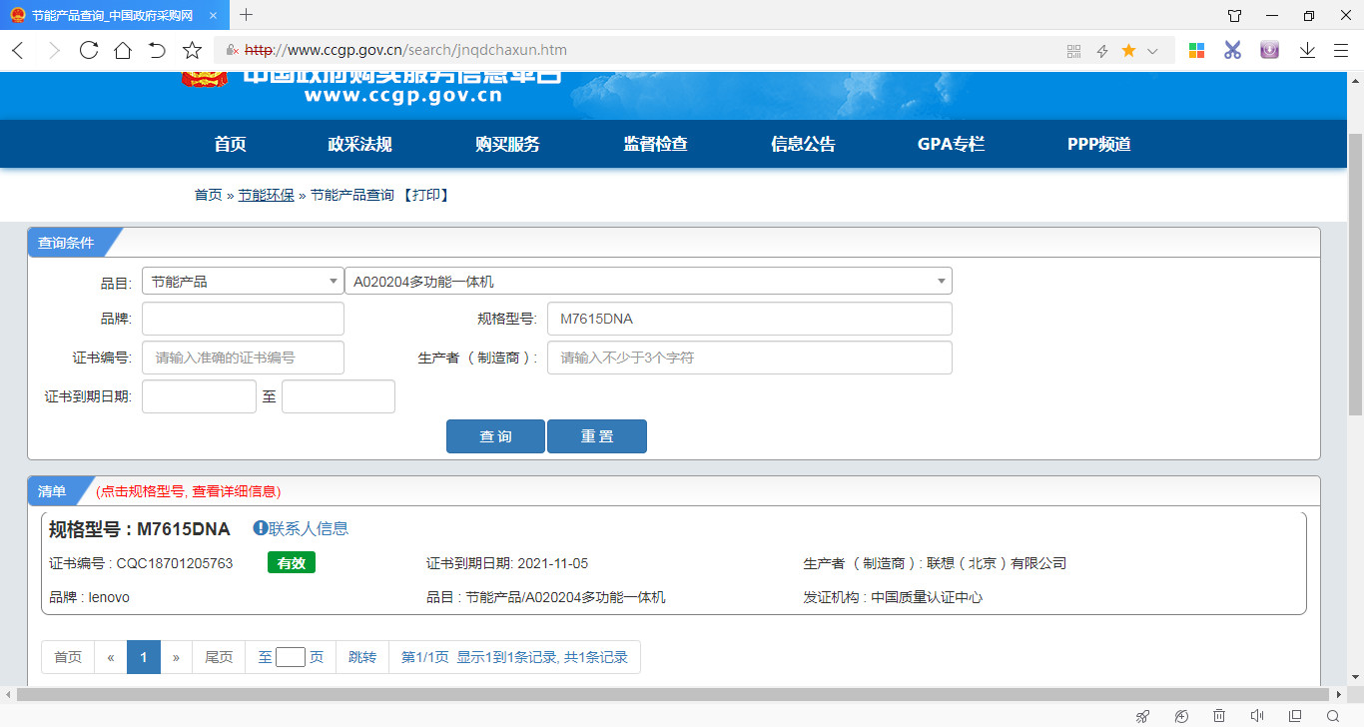The width and height of the screenshot is (1364, 727).
Task: Open the browser hamburger menu
Action: click(1341, 50)
